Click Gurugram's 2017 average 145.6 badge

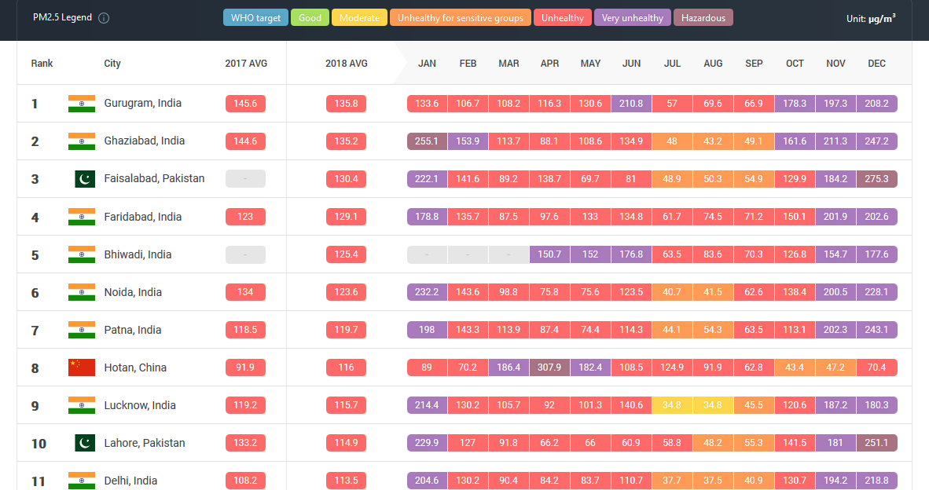[x=245, y=104]
